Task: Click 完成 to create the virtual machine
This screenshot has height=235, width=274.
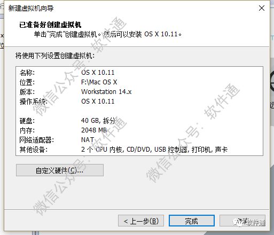Action: click(x=192, y=221)
